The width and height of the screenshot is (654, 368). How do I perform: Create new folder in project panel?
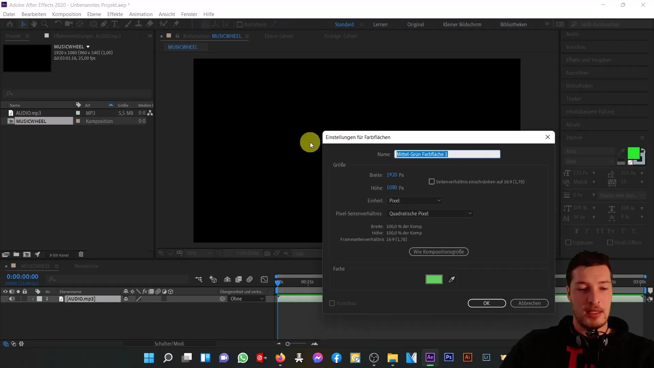coord(16,255)
